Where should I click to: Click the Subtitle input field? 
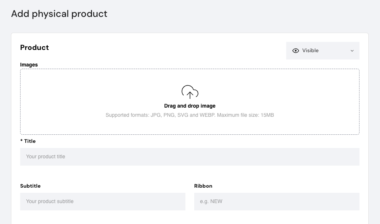[x=103, y=201]
